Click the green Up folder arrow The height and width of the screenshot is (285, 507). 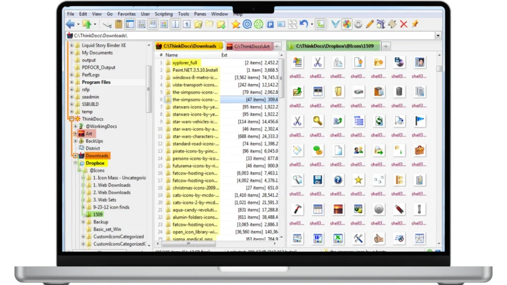tap(87, 24)
